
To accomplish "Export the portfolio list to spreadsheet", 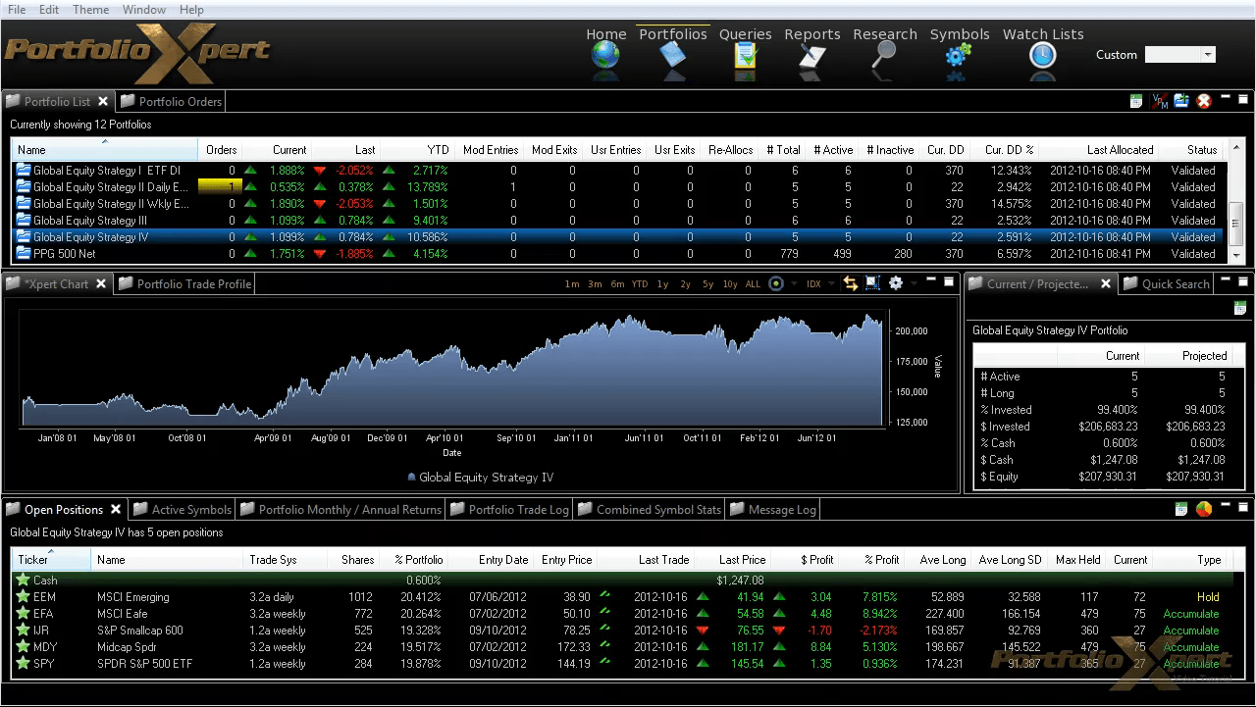I will click(x=1136, y=101).
